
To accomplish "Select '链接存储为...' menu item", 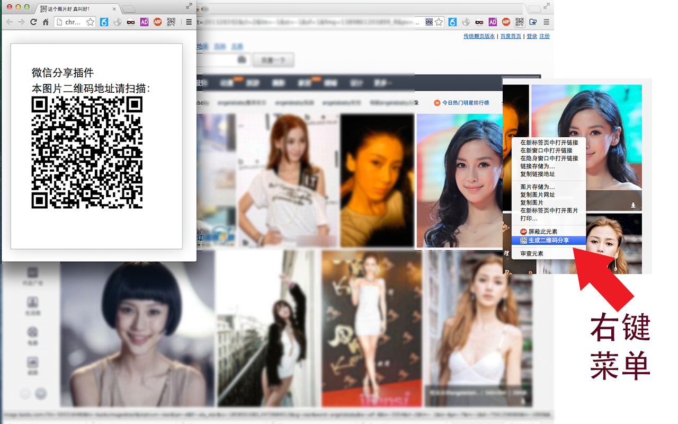I will 549,166.
